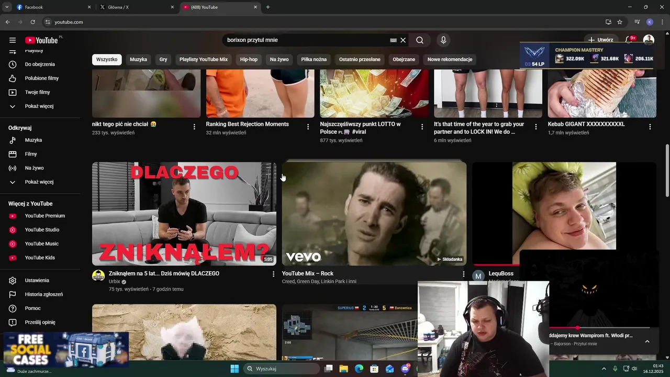
Task: Click the magnifier search button
Action: pyautogui.click(x=420, y=40)
